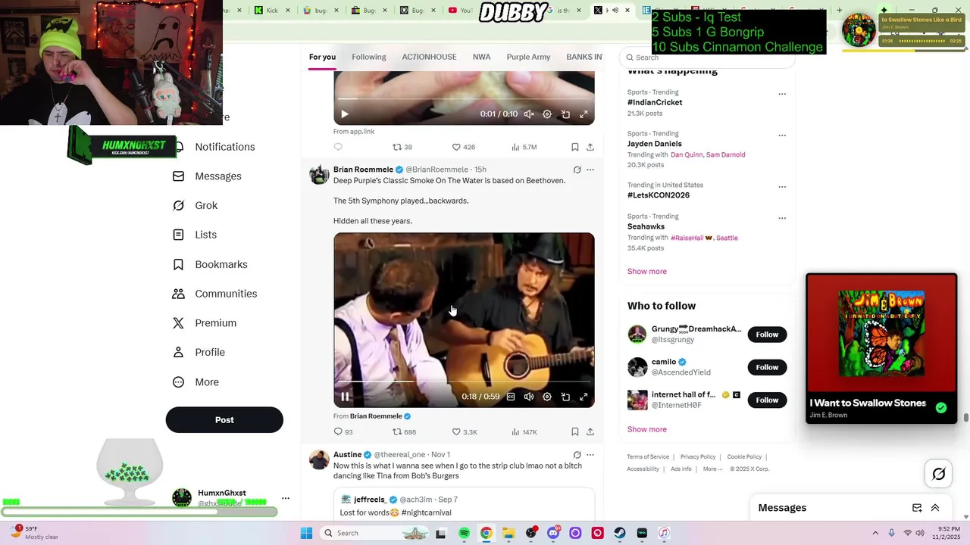The height and width of the screenshot is (545, 970).
Task: Open the #IndianCricket trend
Action: tap(655, 103)
